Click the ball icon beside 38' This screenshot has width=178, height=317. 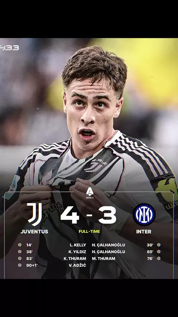point(20,252)
